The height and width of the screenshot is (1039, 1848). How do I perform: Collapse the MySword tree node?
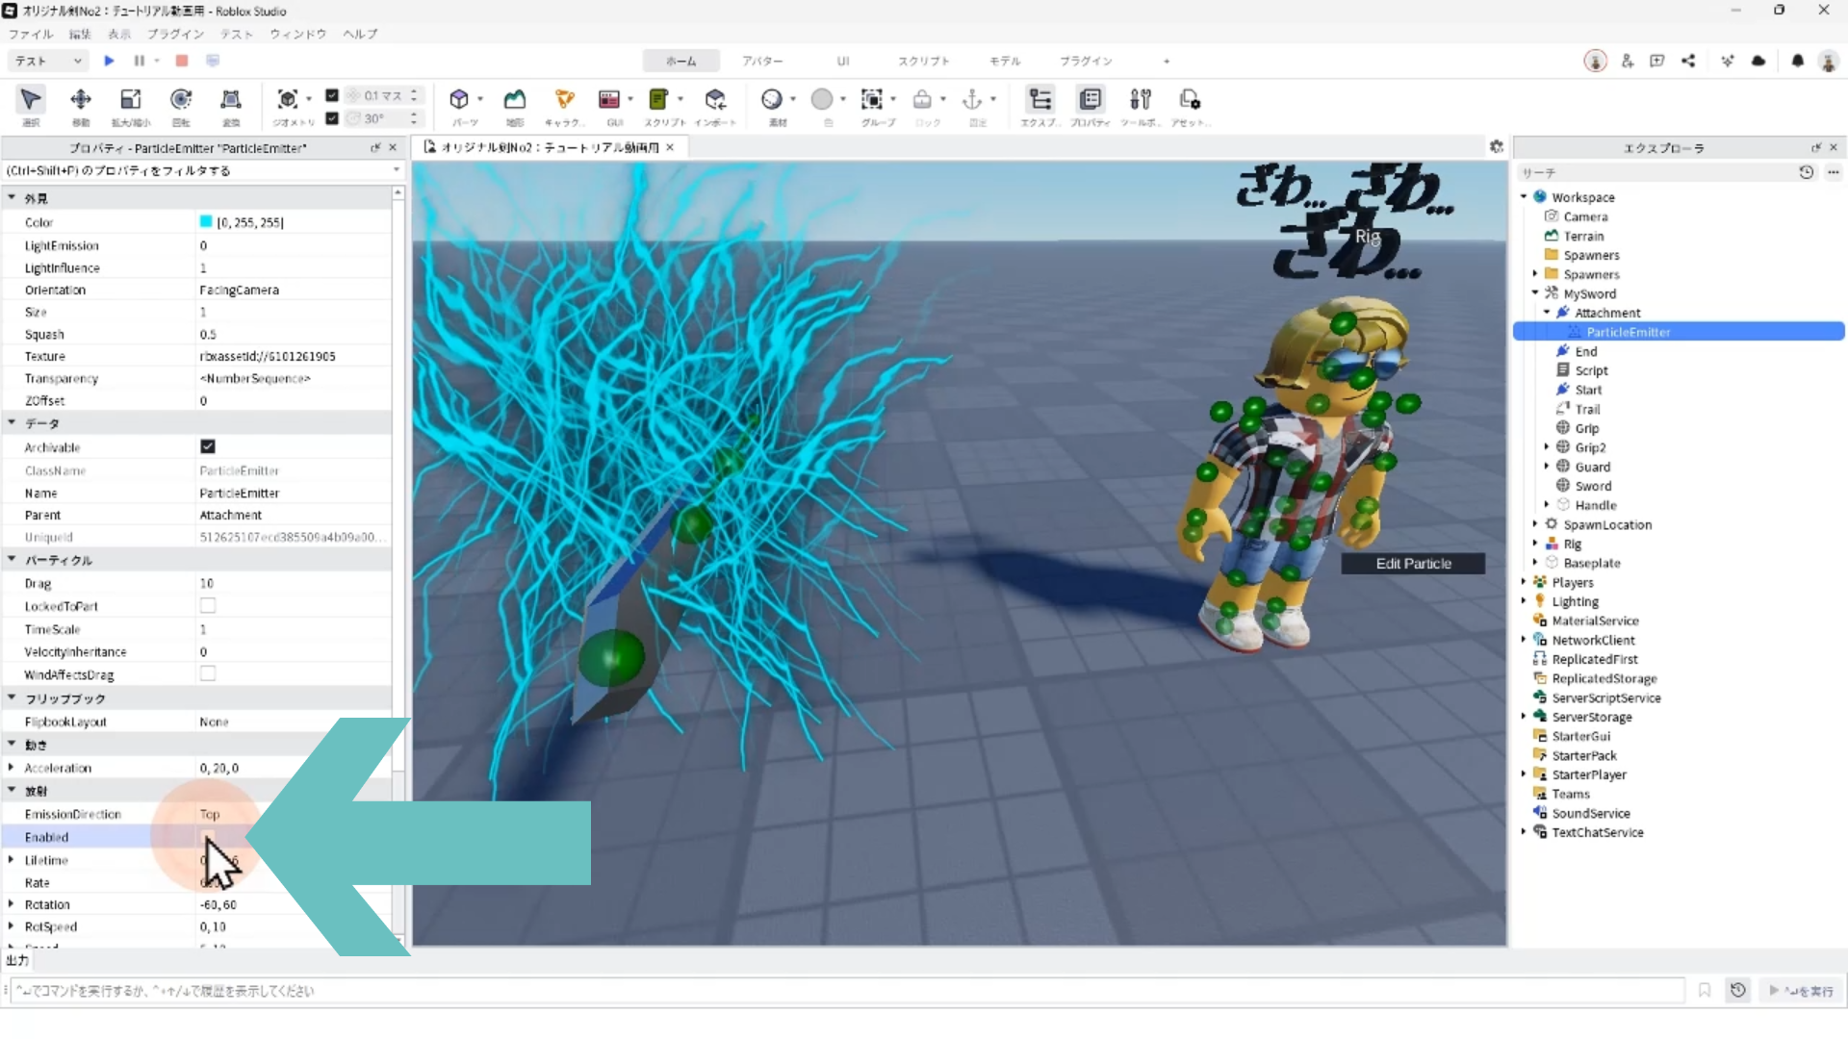point(1535,293)
